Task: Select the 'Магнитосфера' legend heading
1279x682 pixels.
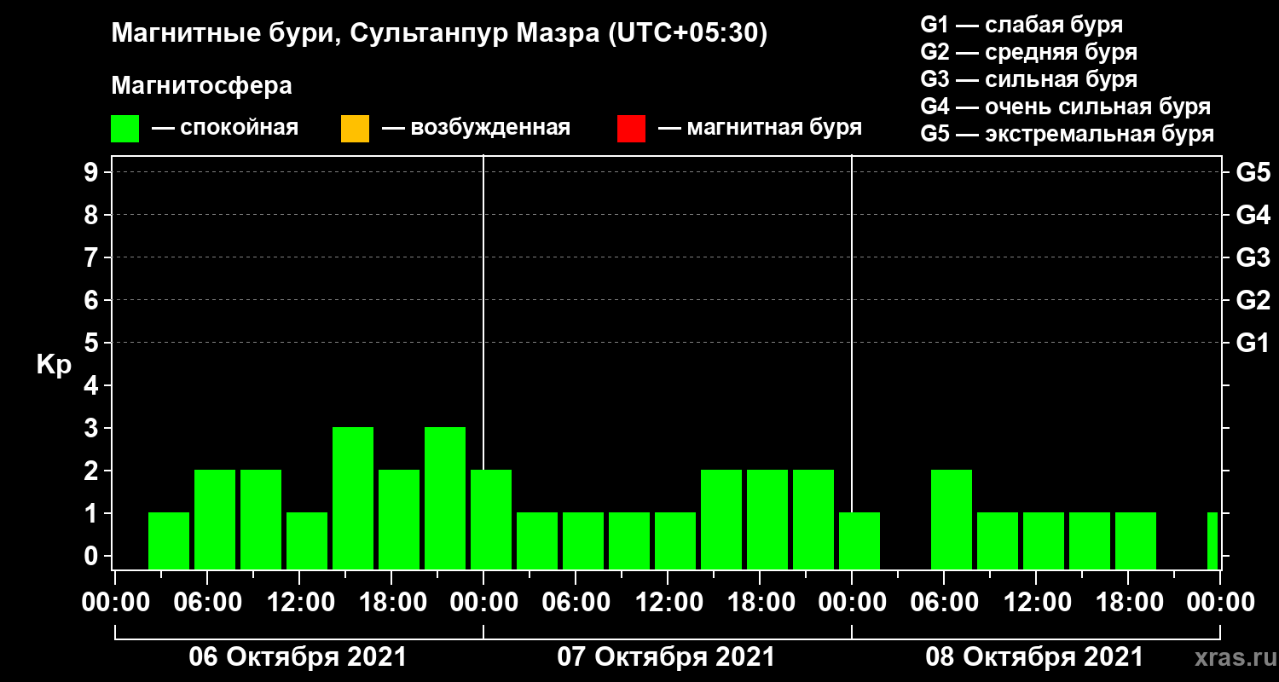Action: [x=201, y=86]
